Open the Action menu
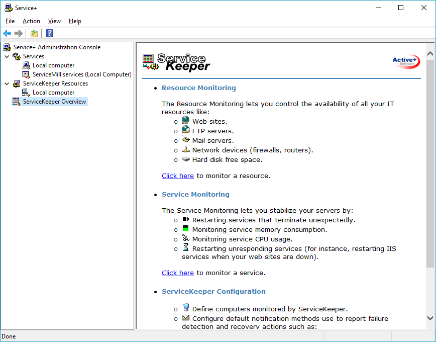The height and width of the screenshot is (342, 436). coord(31,21)
